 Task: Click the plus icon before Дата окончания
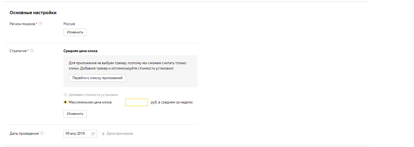[x=103, y=134]
